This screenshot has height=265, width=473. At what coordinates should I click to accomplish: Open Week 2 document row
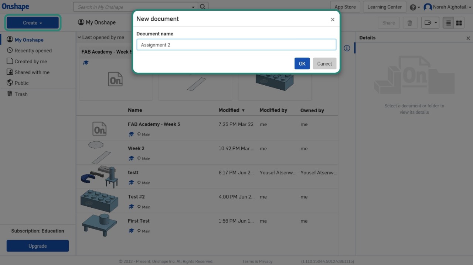(x=207, y=153)
